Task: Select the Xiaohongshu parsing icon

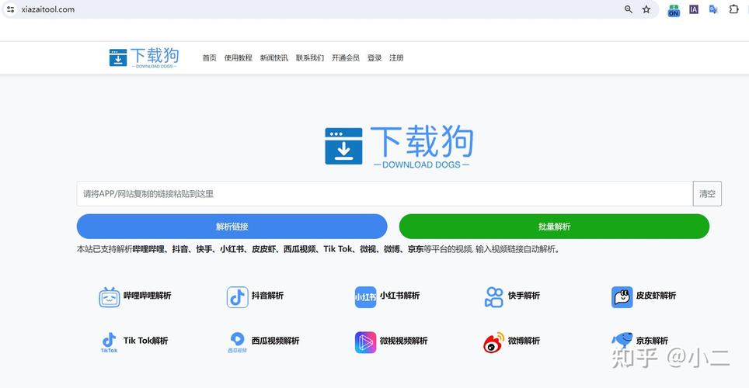Action: click(365, 296)
